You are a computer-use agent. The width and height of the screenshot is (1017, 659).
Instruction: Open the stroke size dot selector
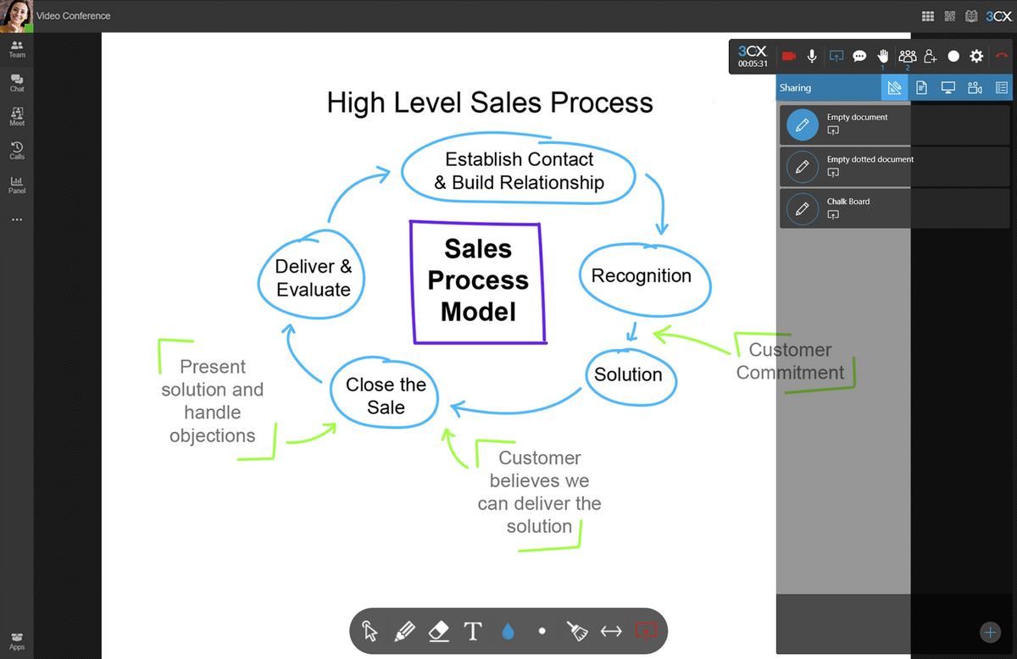point(542,631)
